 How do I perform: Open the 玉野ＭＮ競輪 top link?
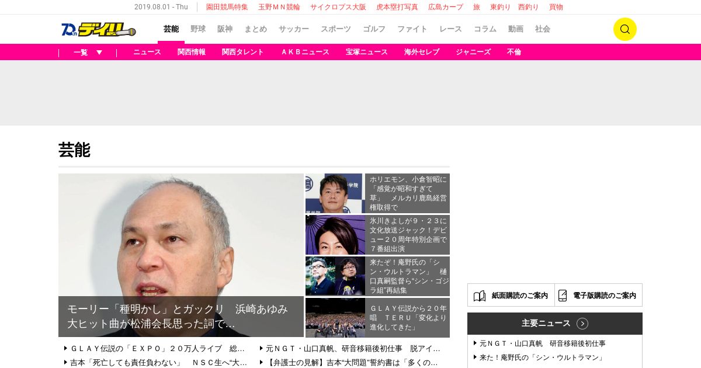coord(279,7)
